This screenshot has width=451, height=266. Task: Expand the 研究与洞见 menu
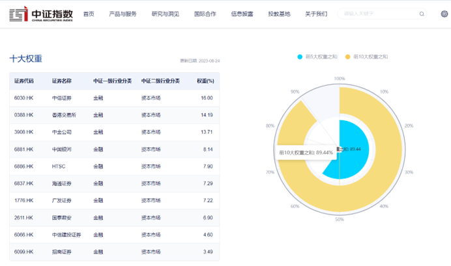[165, 14]
